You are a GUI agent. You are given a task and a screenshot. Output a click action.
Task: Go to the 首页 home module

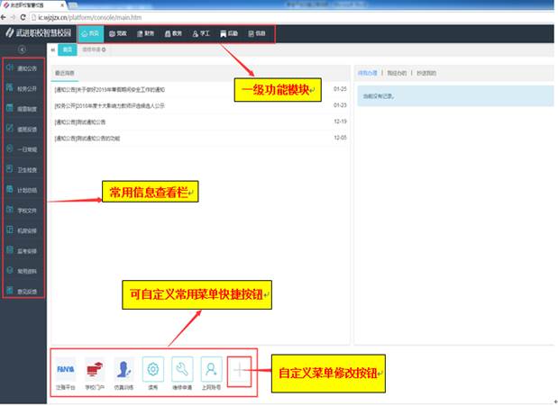coord(90,34)
